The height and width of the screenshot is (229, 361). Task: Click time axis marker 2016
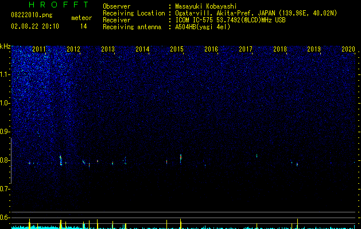[211, 49]
